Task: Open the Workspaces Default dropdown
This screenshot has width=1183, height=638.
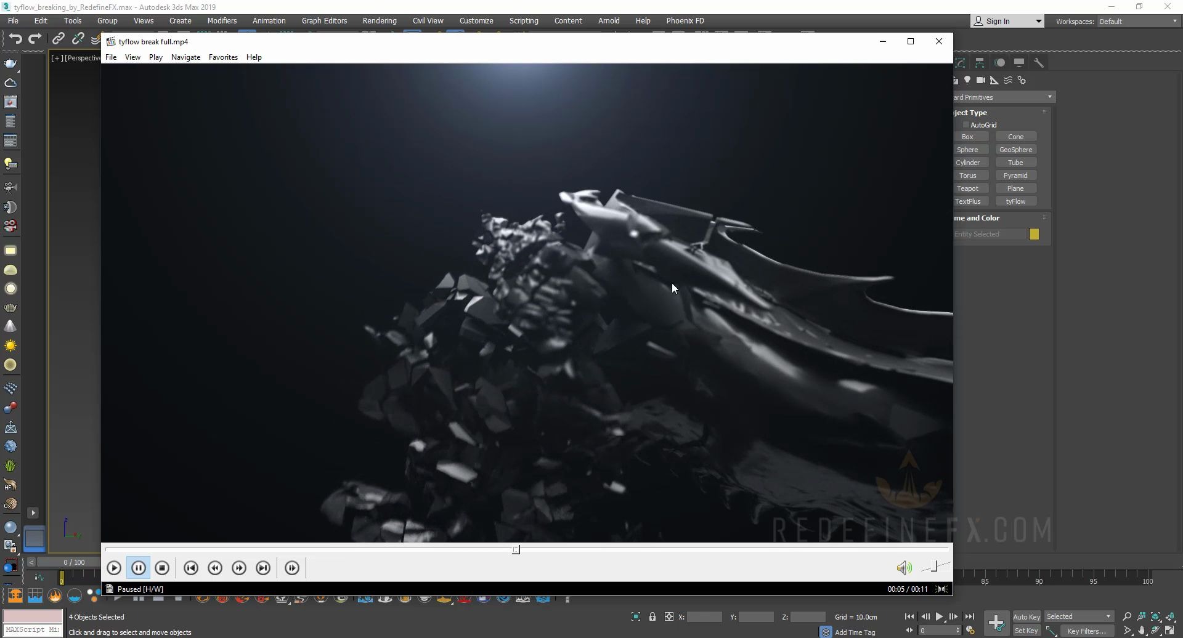Action: click(x=1138, y=21)
